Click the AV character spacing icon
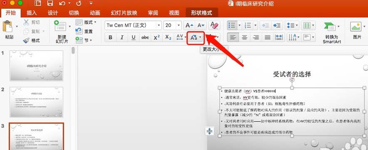This screenshot has height=150, width=368. point(180,37)
